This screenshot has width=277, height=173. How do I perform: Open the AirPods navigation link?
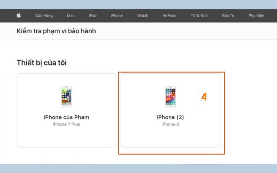tap(169, 16)
